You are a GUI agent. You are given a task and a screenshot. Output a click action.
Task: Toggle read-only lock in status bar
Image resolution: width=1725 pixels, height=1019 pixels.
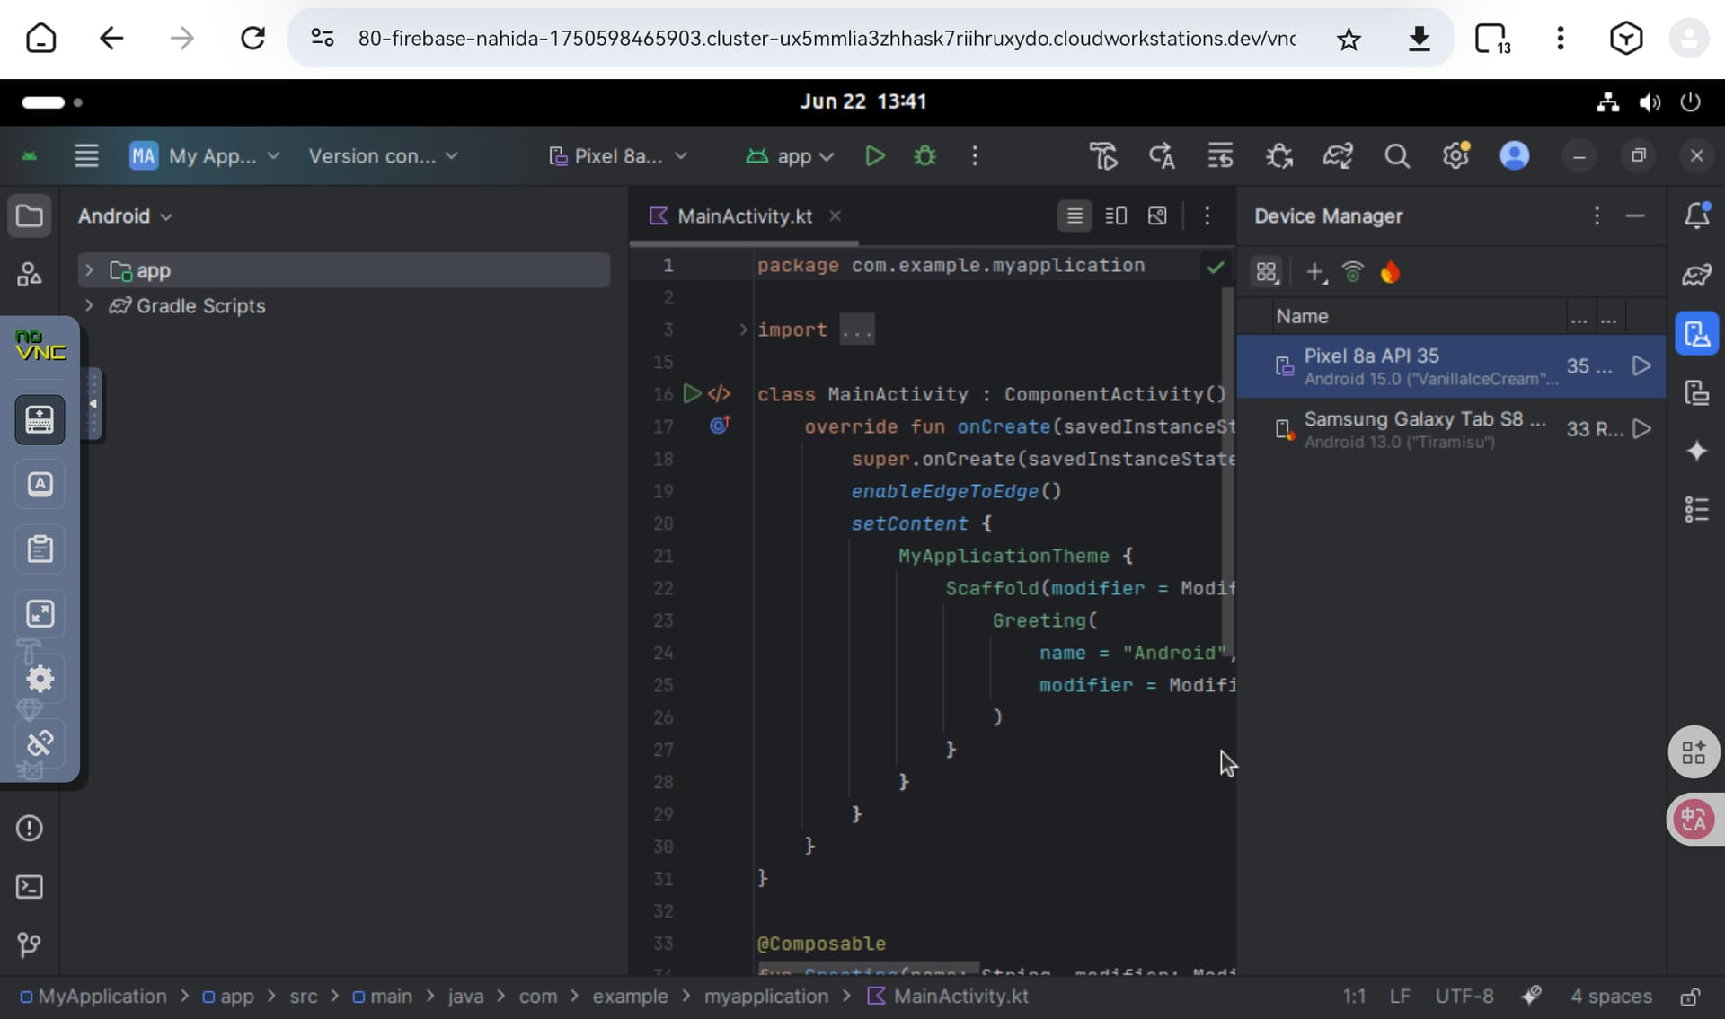1689,997
